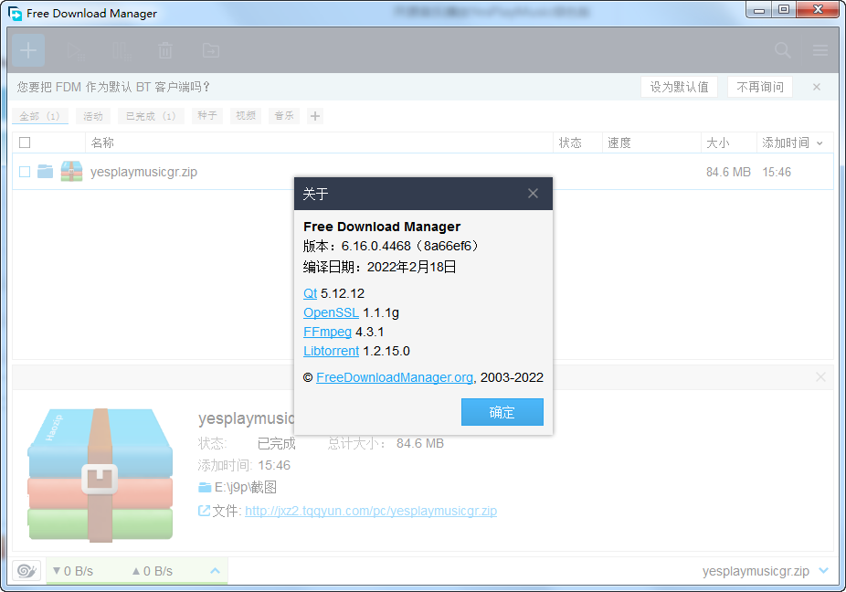Switch to the 视频 filter tab
This screenshot has height=592, width=846.
click(246, 116)
